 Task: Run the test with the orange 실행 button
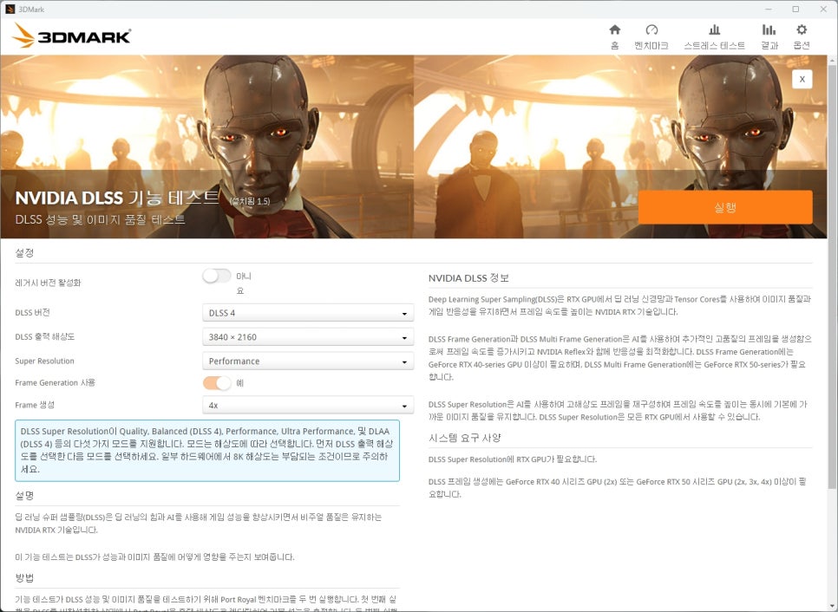pos(725,207)
